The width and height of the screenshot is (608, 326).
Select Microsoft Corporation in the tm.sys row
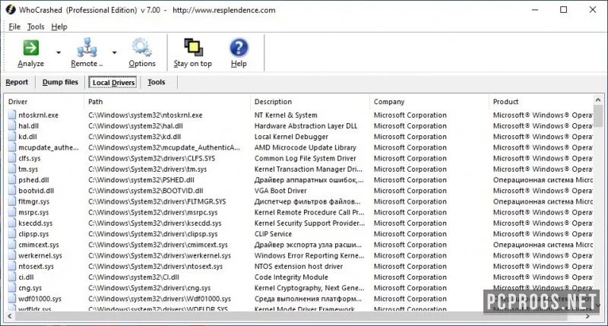pyautogui.click(x=410, y=169)
